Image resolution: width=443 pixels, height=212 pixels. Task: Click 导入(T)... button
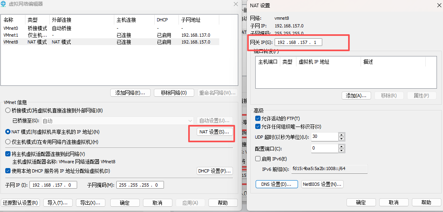[x=58, y=203]
